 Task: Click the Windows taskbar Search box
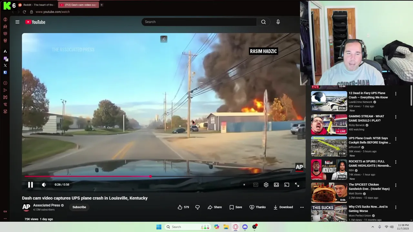pos(188,227)
